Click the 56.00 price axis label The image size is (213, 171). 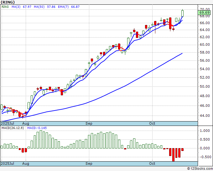coord(205,60)
